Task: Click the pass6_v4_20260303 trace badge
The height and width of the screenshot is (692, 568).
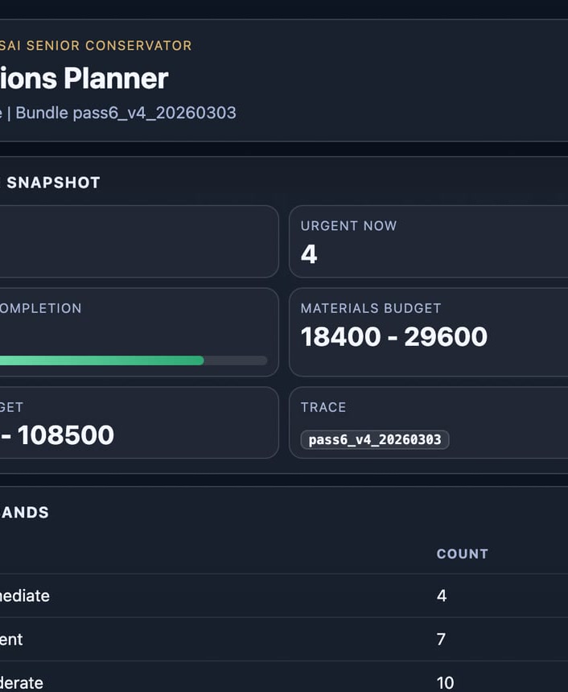Action: click(x=373, y=440)
